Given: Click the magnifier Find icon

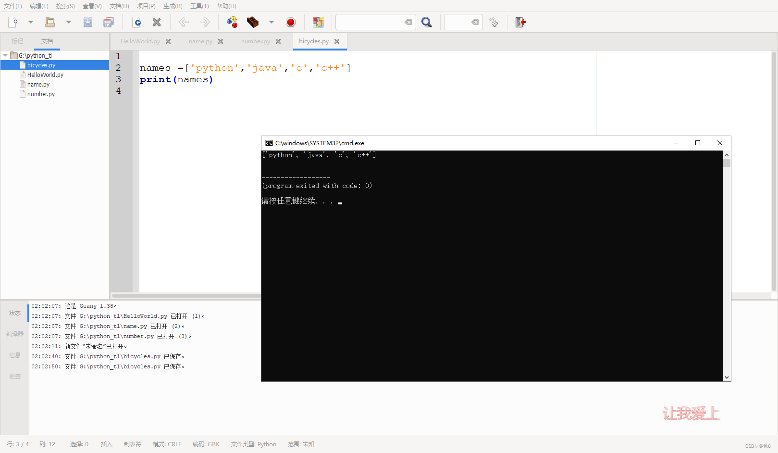Looking at the screenshot, I should [427, 22].
